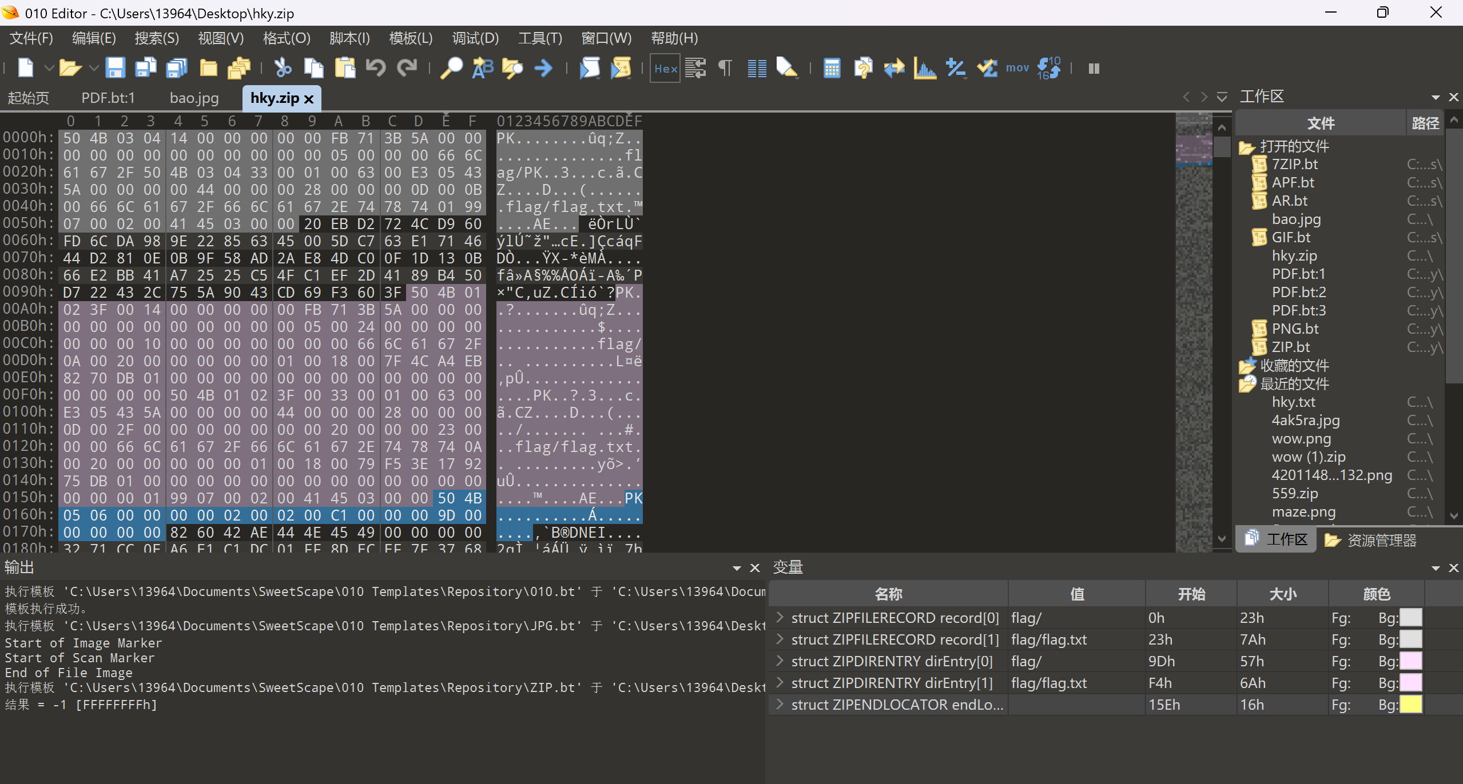This screenshot has height=784, width=1463.
Task: Open the 文件(F) menu
Action: pos(31,38)
